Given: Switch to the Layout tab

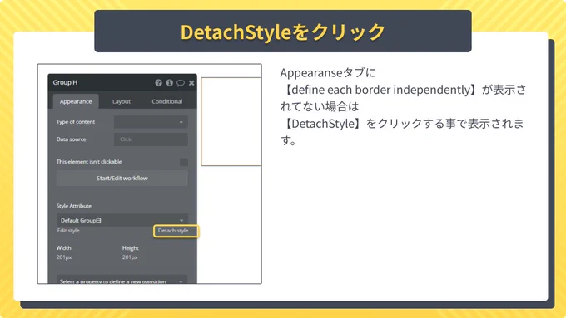Looking at the screenshot, I should click(122, 101).
